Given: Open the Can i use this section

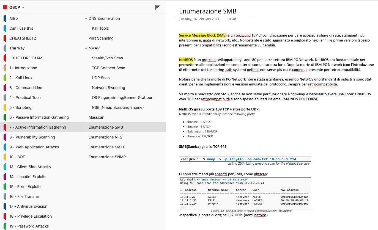Looking at the screenshot, I should [42, 28].
